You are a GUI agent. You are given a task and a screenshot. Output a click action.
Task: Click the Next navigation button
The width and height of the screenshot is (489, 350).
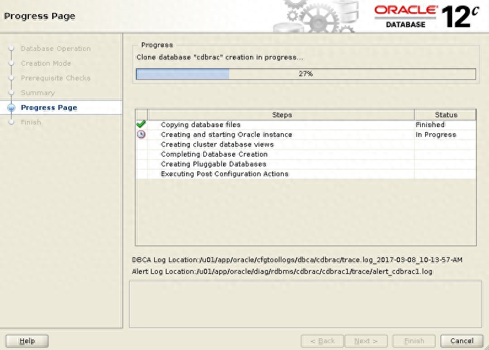tap(366, 341)
